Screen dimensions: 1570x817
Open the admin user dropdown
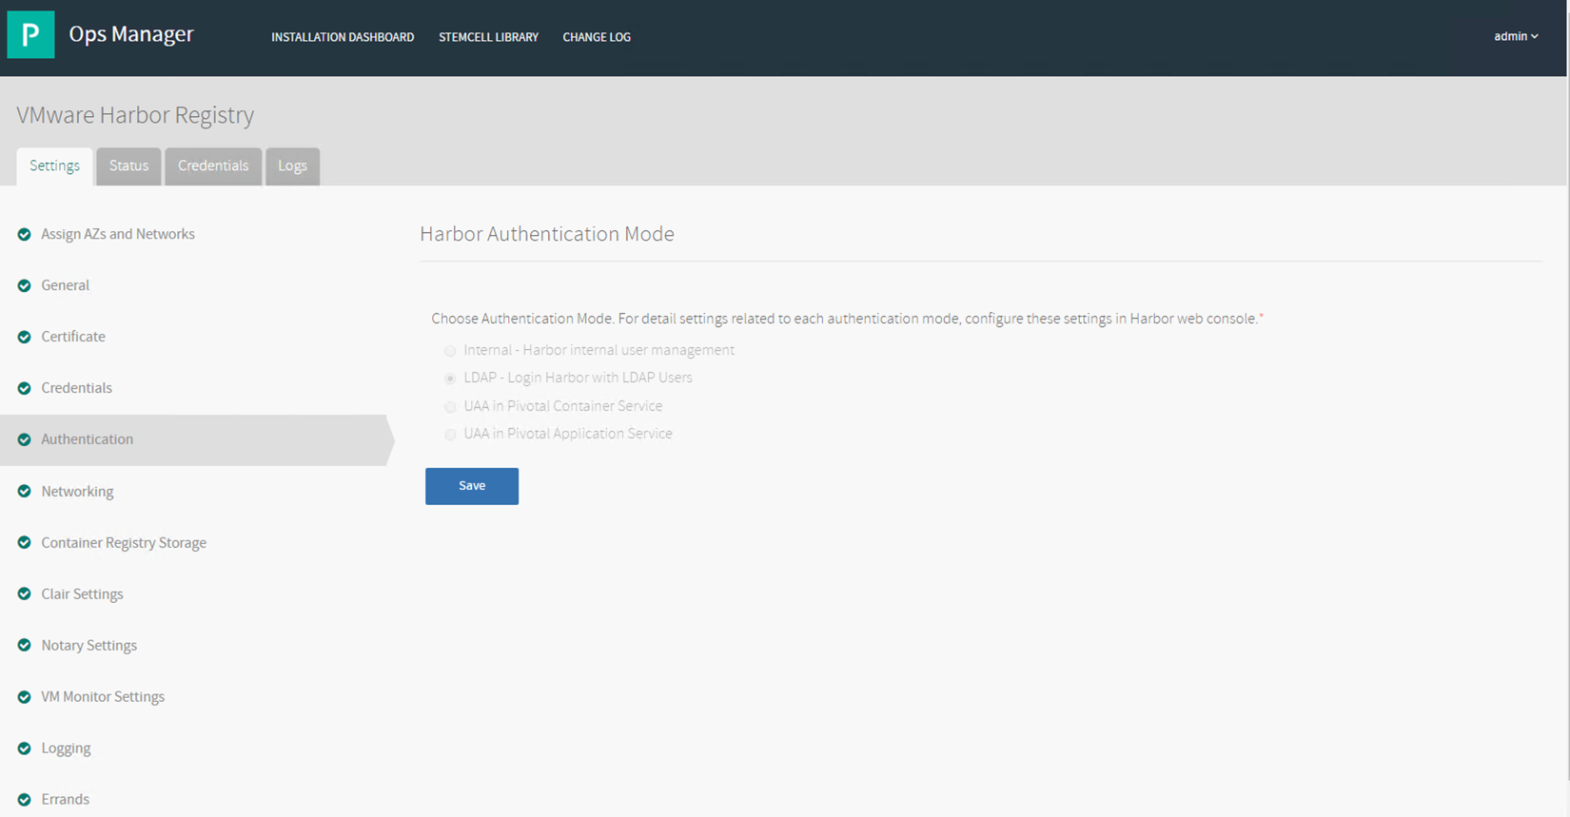click(x=1516, y=36)
